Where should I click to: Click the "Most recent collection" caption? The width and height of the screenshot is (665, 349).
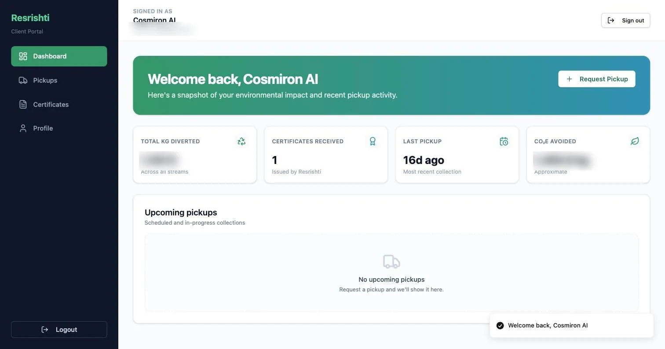tap(432, 172)
